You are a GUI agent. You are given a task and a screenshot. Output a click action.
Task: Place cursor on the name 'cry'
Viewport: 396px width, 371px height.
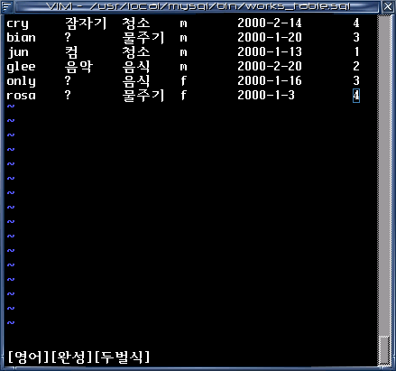coord(17,23)
